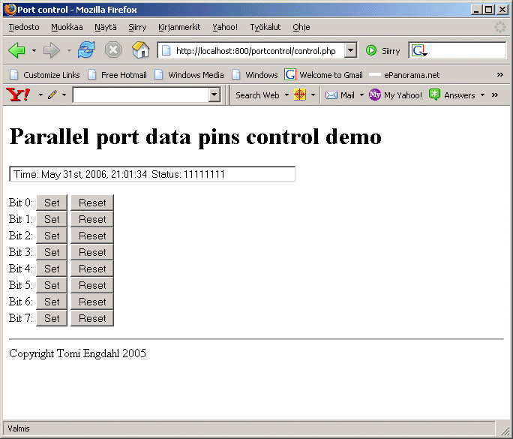Viewport: 513px width, 439px height.
Task: Set Bit 3
Action: coord(52,252)
